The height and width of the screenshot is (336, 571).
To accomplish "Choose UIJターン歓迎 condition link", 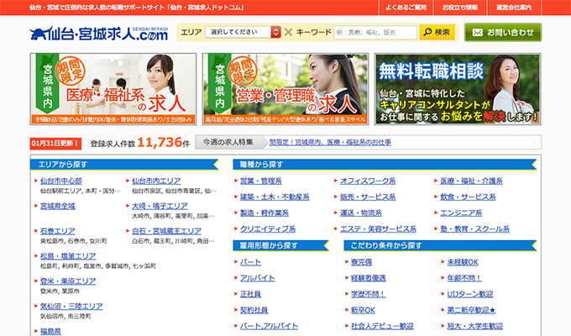I will coord(469,294).
